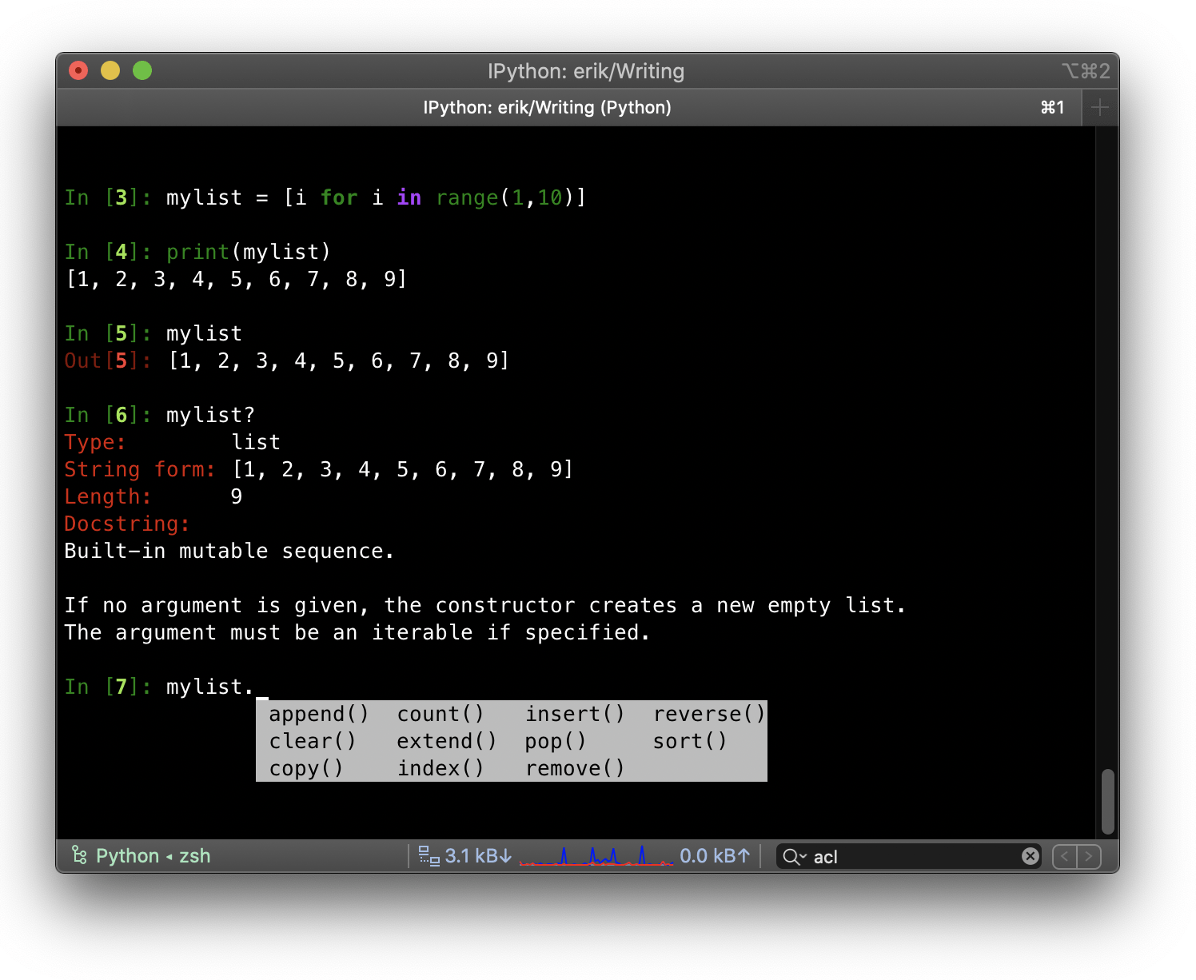Open search options from the magnifier dropdown
Viewport: 1196px width, 980px height.
coord(794,856)
